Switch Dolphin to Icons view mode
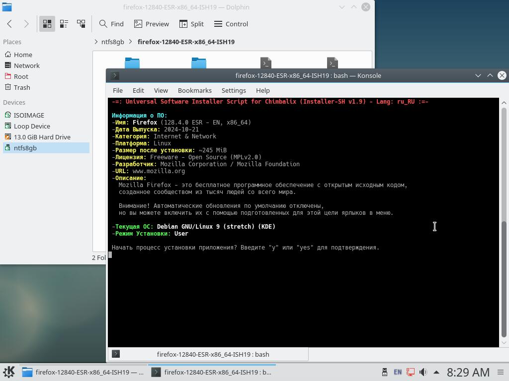Viewport: 509px width, 381px height. tap(47, 24)
